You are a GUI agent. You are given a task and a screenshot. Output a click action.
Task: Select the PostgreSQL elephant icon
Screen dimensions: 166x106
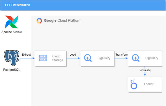[12, 58]
